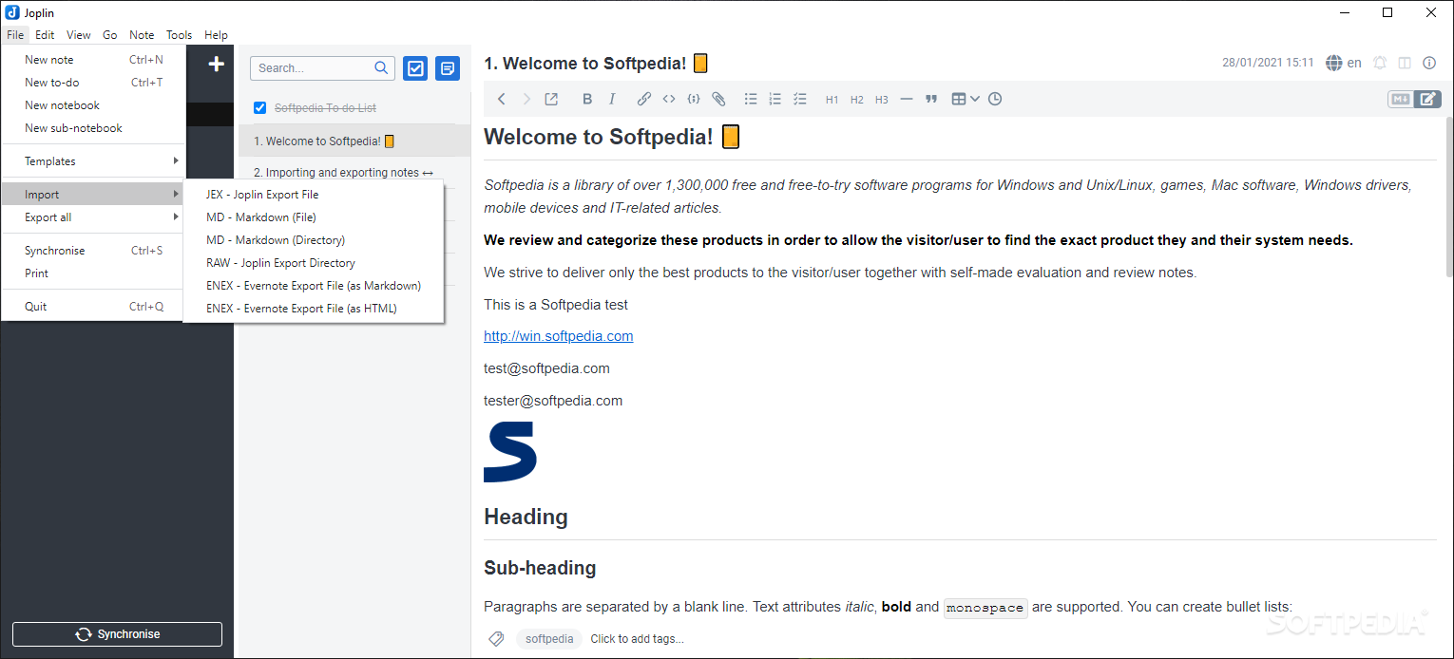The width and height of the screenshot is (1454, 659).
Task: Apply H3 heading style
Action: point(882,100)
